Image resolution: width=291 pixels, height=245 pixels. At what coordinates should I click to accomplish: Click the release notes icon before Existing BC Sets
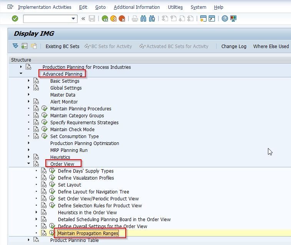34,46
